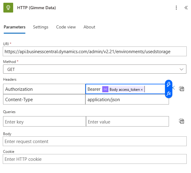Click the URI input field
The width and height of the screenshot is (191, 173).
click(95, 52)
